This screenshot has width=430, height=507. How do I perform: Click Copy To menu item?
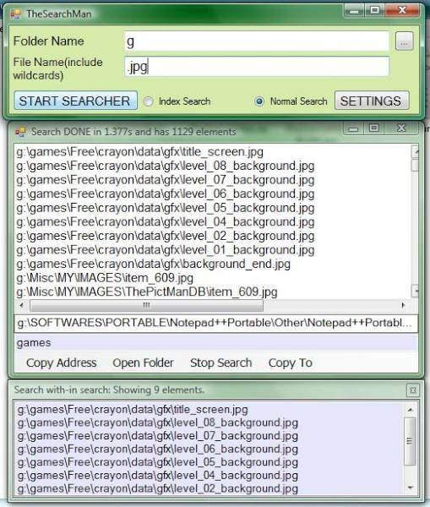pos(291,363)
